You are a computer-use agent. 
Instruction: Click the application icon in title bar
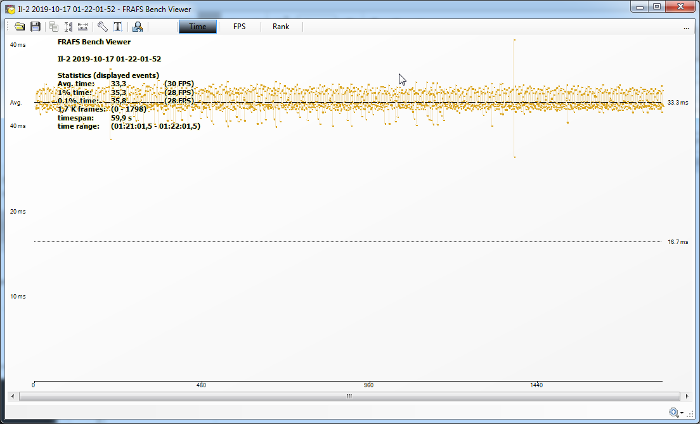10,10
